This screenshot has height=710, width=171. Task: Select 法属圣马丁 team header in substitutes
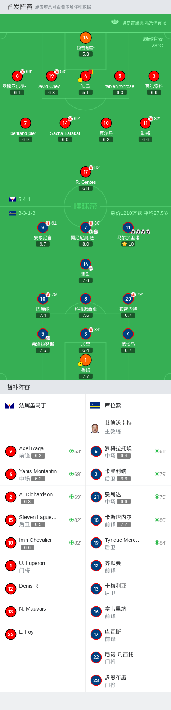tap(43, 405)
